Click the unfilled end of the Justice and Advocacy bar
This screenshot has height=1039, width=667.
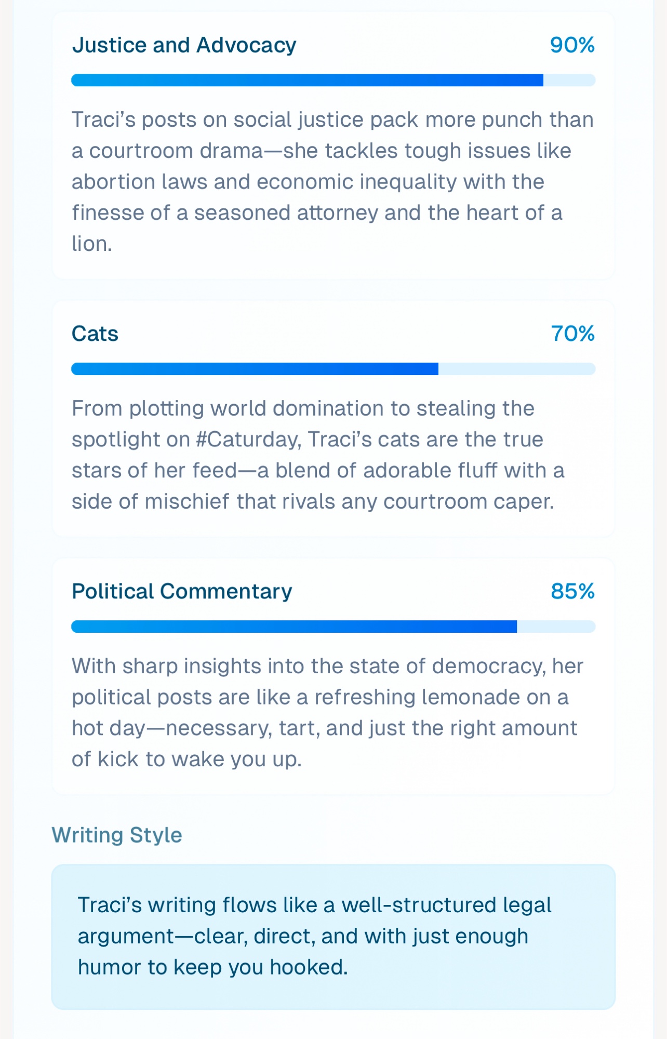coord(569,81)
